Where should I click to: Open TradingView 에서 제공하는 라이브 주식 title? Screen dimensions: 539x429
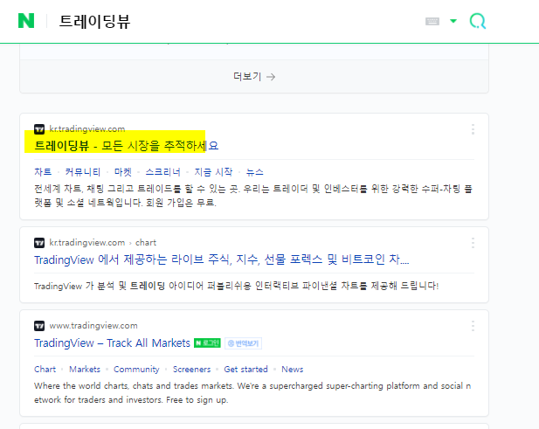click(x=222, y=259)
